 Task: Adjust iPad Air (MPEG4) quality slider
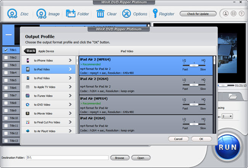click(x=194, y=104)
